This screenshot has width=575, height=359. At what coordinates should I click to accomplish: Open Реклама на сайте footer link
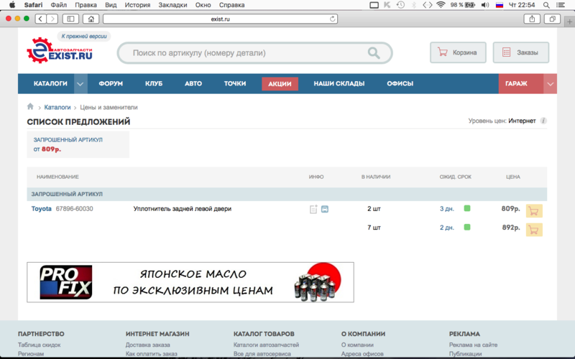[x=473, y=345]
